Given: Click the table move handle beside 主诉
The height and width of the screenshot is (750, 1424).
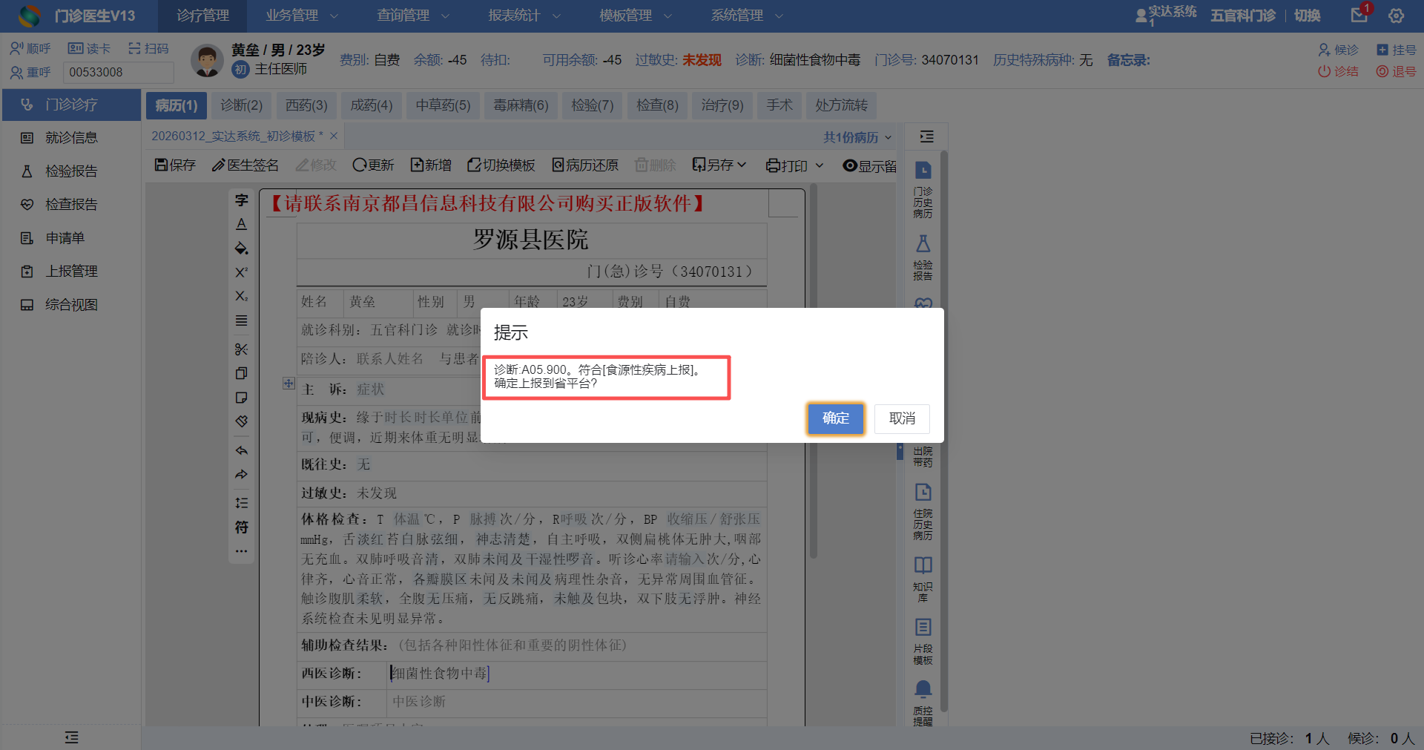Looking at the screenshot, I should click(289, 384).
